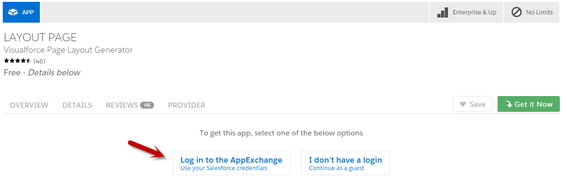Viewport: 563px width, 183px height.
Task: Click the bar chart Enterprise edition icon
Action: pos(442,12)
